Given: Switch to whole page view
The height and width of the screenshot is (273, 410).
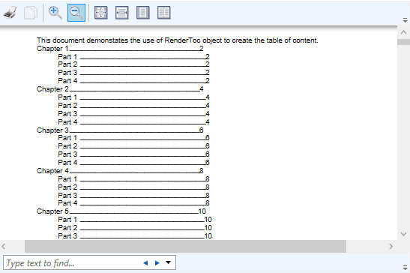Looking at the screenshot, I should 143,13.
